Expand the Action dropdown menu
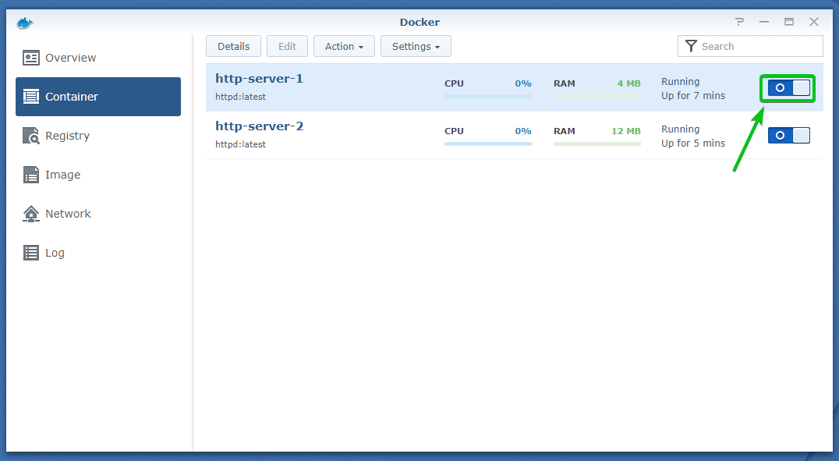839x461 pixels. coord(344,46)
